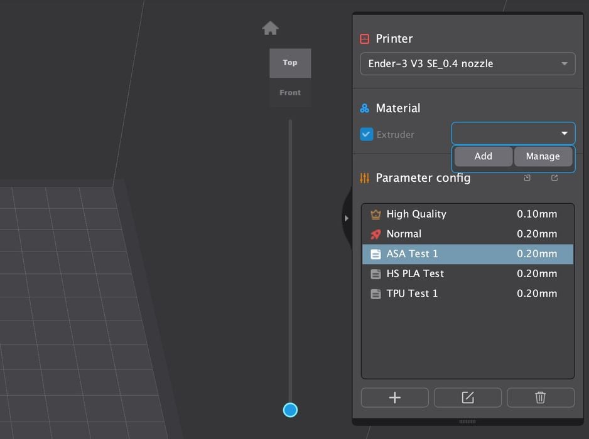Click the edit profile pencil icon
Viewport: 589px width, 439px height.
coord(467,398)
